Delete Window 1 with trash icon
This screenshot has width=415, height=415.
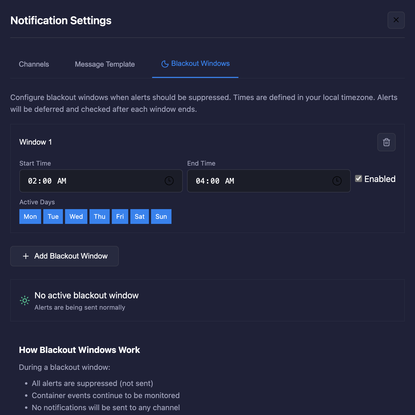(x=386, y=142)
